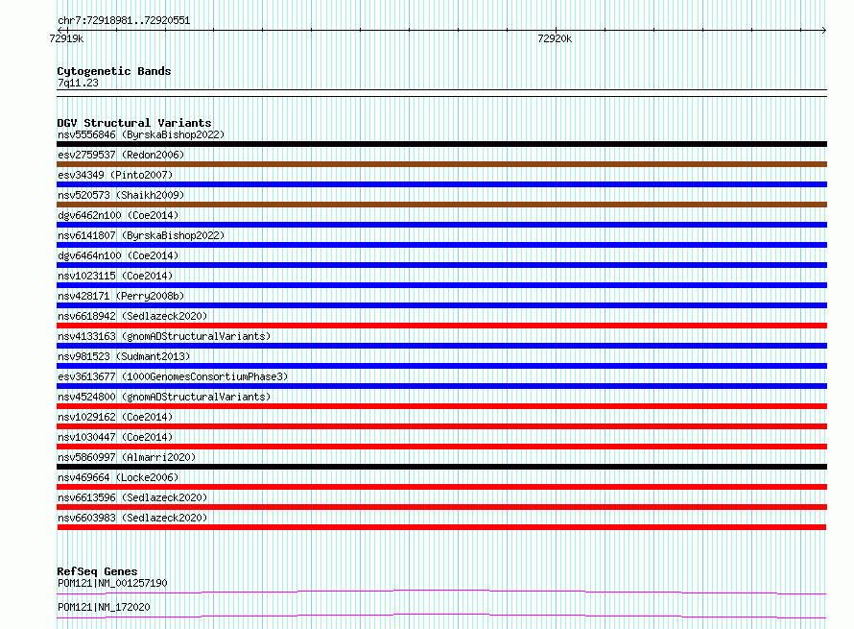Open variant dgv6464n100 (Coe2014) label

pyautogui.click(x=118, y=255)
